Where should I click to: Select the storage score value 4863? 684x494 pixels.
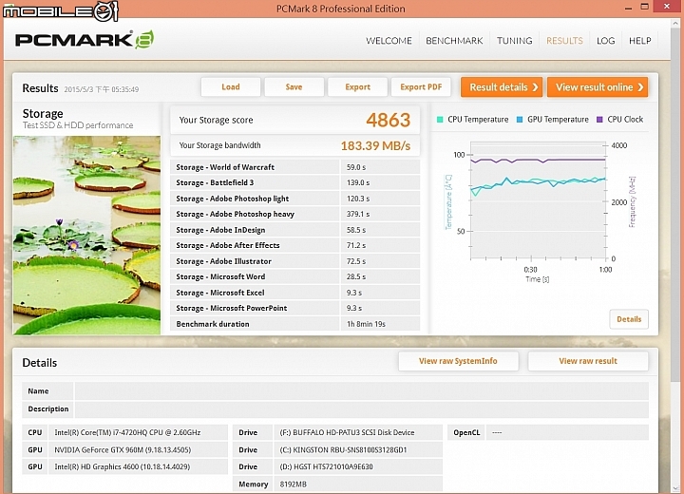(x=388, y=120)
